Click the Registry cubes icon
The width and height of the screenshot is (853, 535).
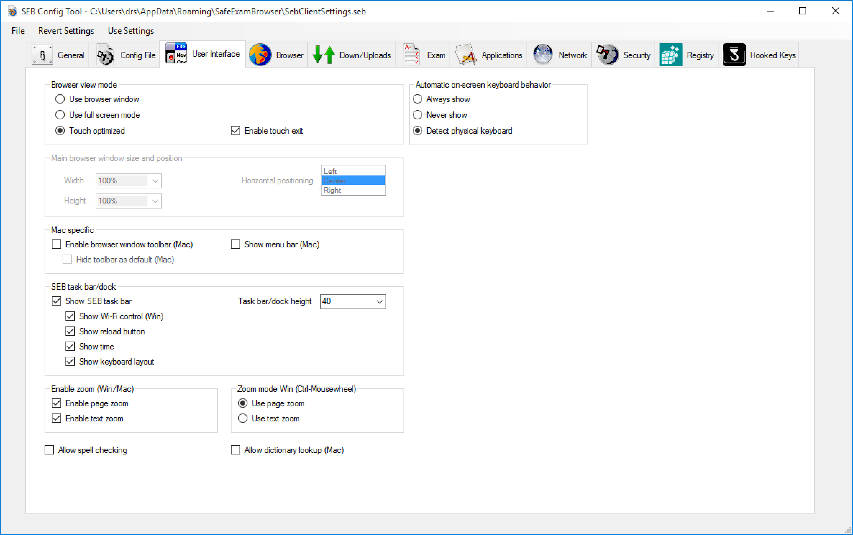(x=671, y=55)
